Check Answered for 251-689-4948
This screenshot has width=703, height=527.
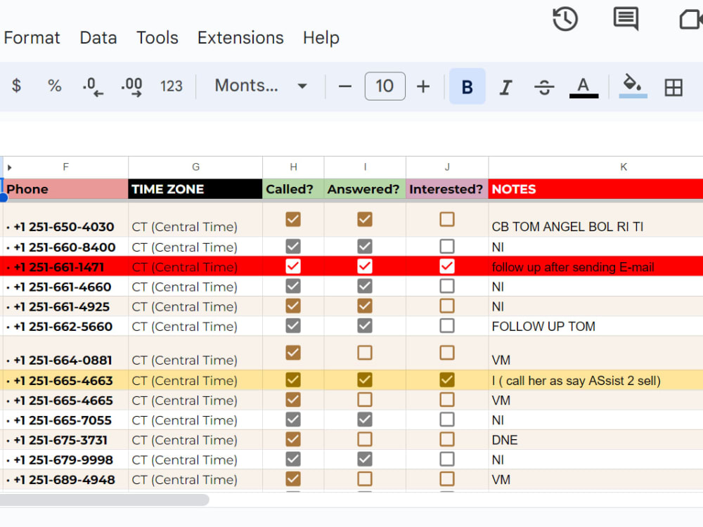point(365,479)
